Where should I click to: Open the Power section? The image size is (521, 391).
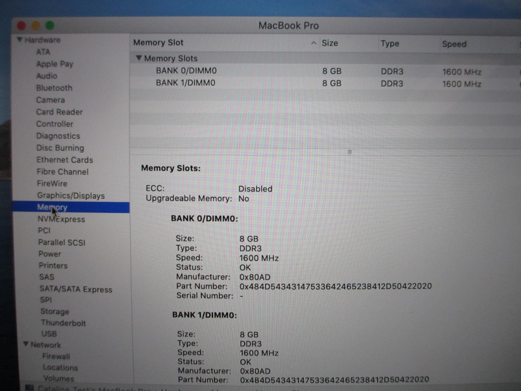(49, 254)
